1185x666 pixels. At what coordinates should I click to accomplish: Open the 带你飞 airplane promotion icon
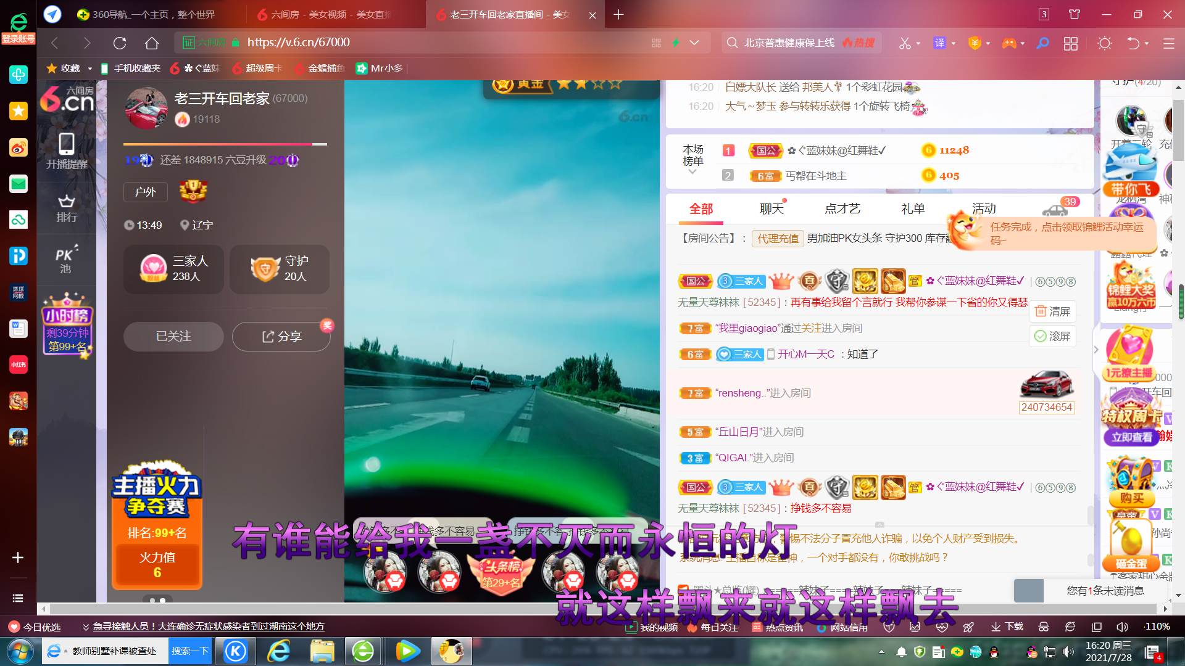pos(1131,171)
